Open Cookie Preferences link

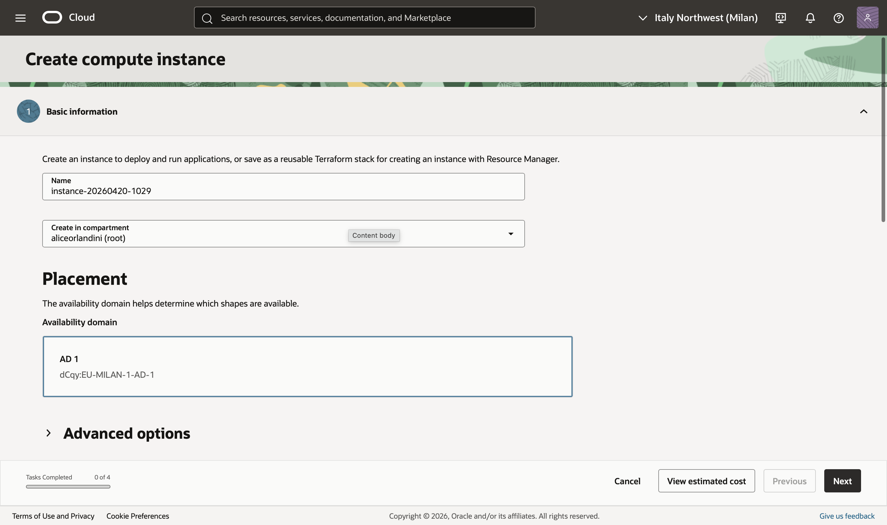pos(138,516)
